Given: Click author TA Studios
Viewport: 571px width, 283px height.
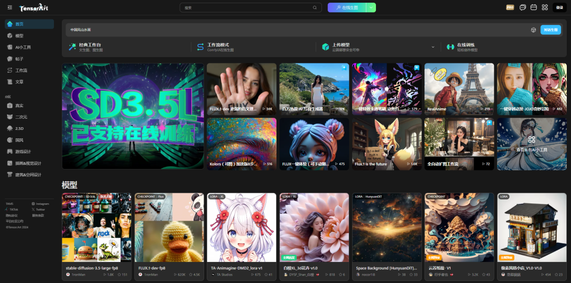Looking at the screenshot, I should click(x=224, y=275).
